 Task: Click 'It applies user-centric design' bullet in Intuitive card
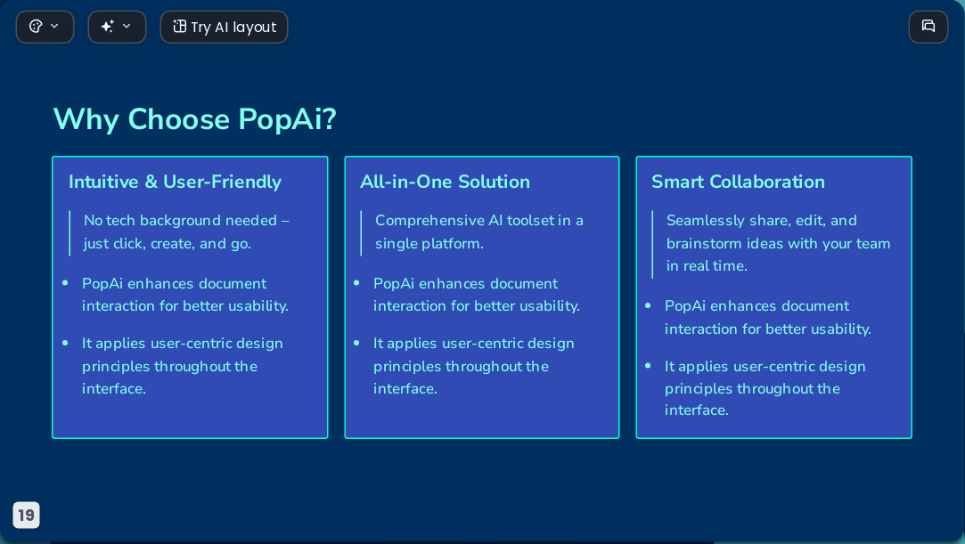point(182,366)
